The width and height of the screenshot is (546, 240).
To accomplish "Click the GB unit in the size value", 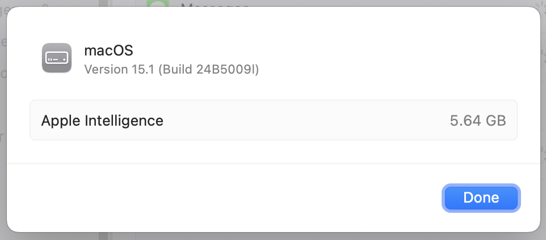I will (495, 120).
